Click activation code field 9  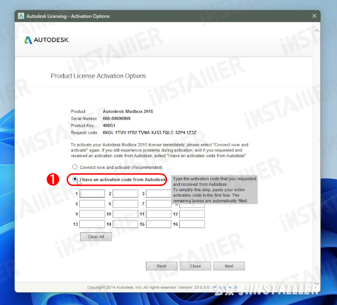coord(92,214)
